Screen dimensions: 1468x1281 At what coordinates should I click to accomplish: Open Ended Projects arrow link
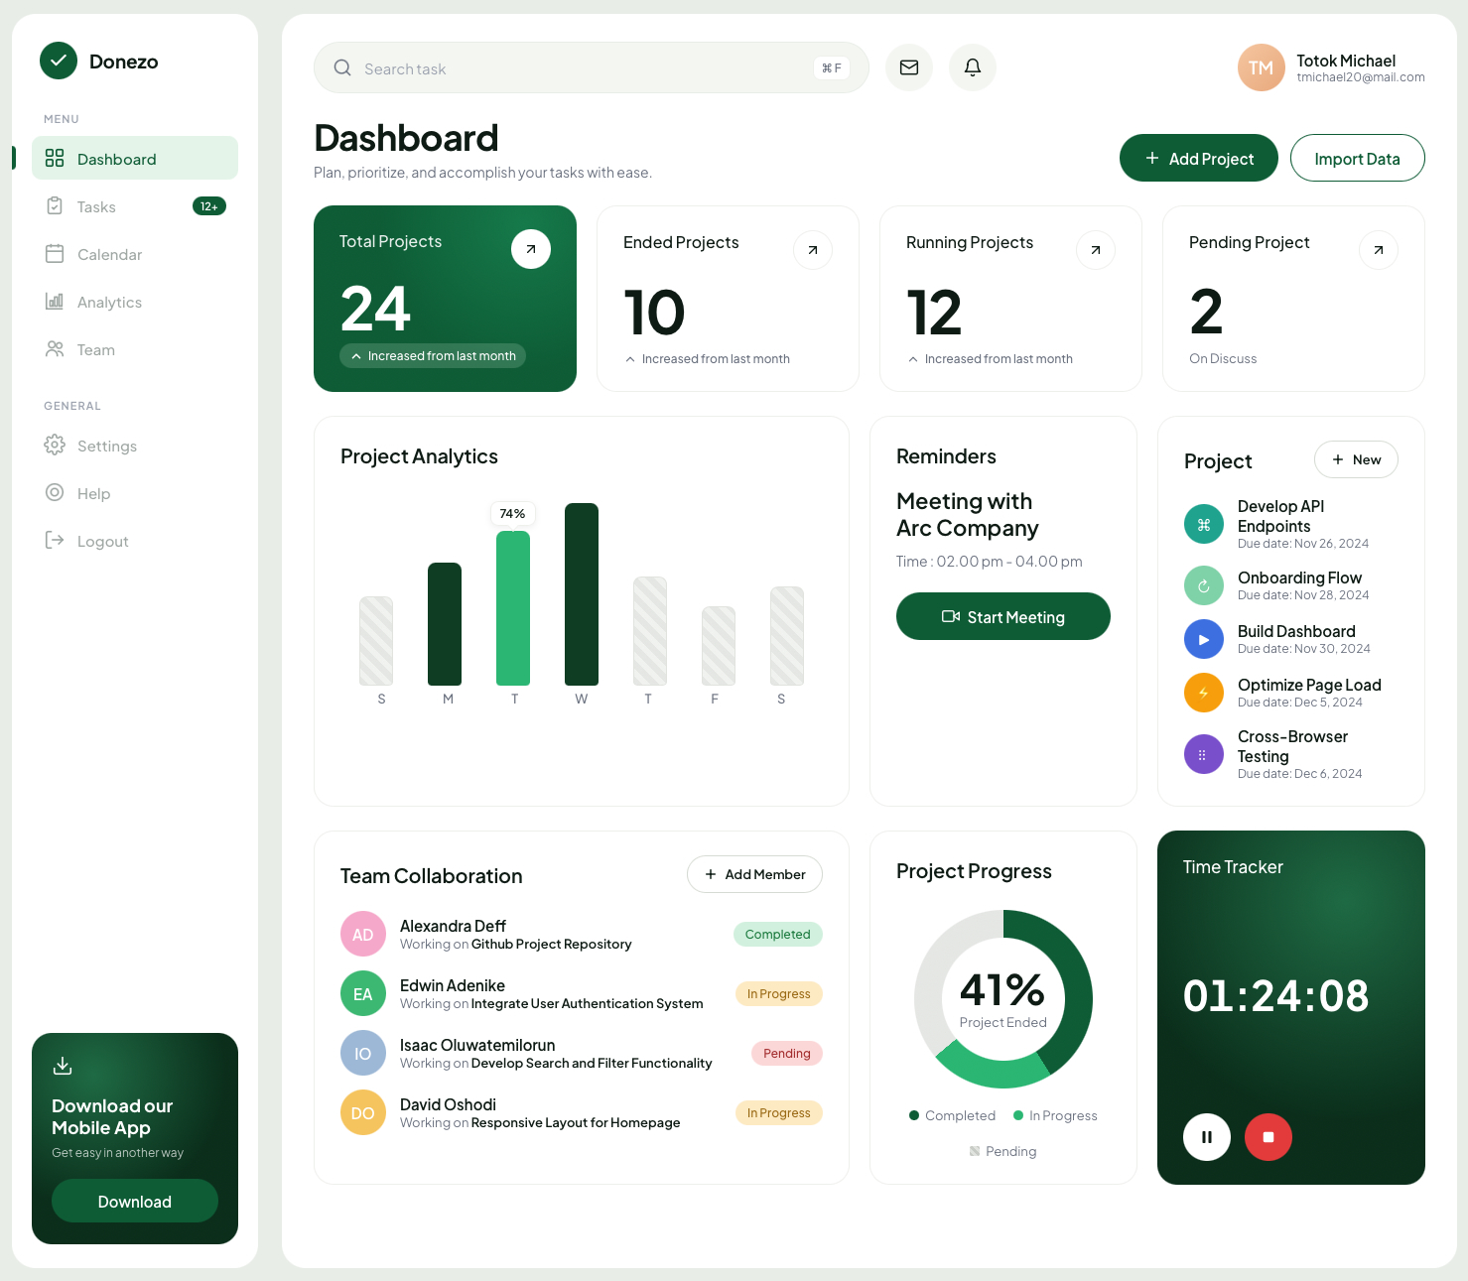813,250
